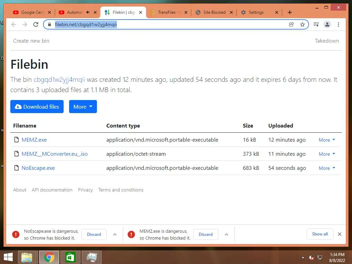Screen dimensions: 352x264
Task: Click the red warning icon for MEMZ.exe
Action: pyautogui.click(x=131, y=234)
